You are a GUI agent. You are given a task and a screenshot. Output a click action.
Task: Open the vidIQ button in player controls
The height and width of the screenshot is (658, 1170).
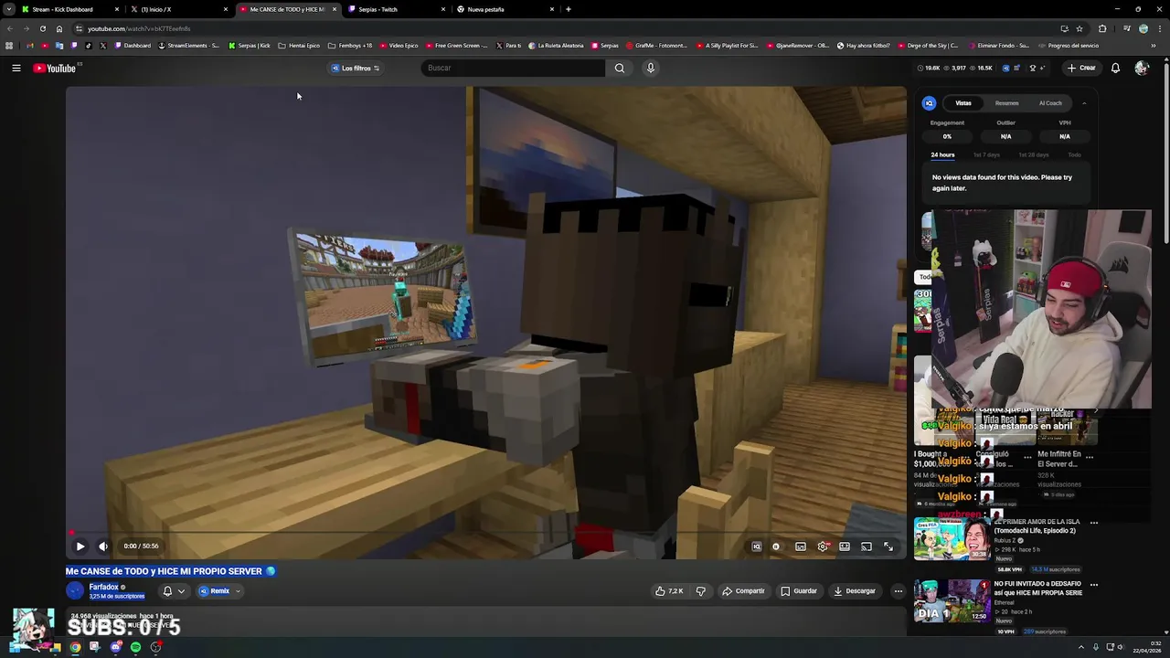pyautogui.click(x=757, y=547)
